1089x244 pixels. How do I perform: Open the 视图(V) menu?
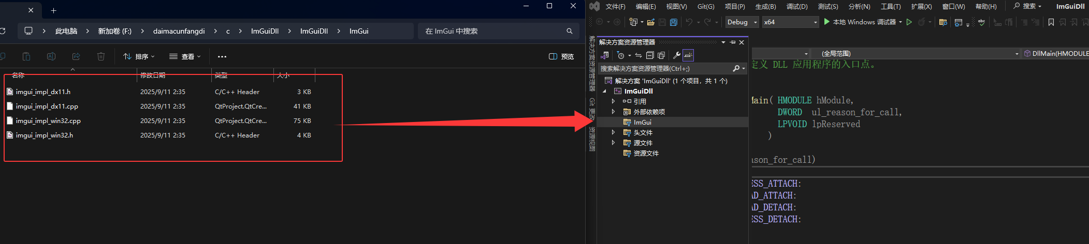(x=676, y=6)
